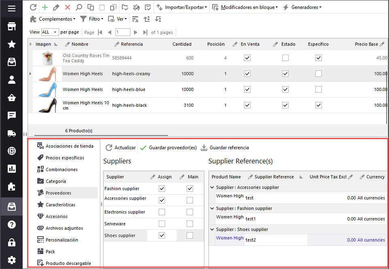Delete product with red X icon
This screenshot has width=389, height=269.
coord(68,7)
